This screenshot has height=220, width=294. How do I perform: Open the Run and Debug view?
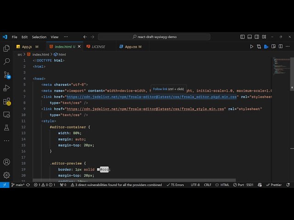click(6, 88)
